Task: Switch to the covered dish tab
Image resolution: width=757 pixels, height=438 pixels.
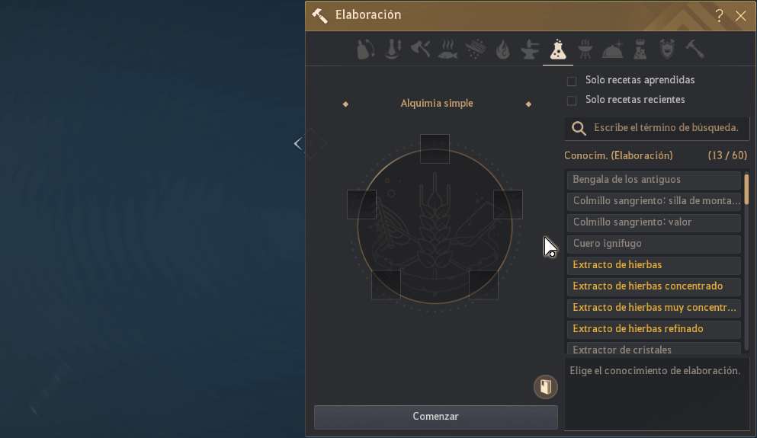Action: 613,50
